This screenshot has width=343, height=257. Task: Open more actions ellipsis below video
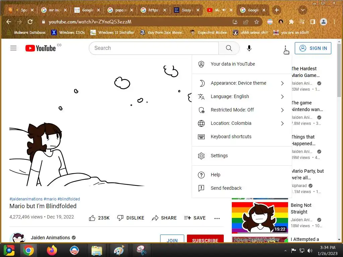[x=217, y=218]
